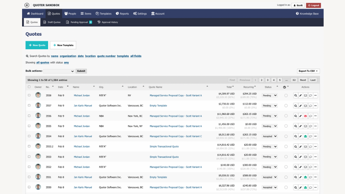Image resolution: width=345 pixels, height=194 pixels.
Task: Click the red envelope icon on quote 3556
Action: 305,116
